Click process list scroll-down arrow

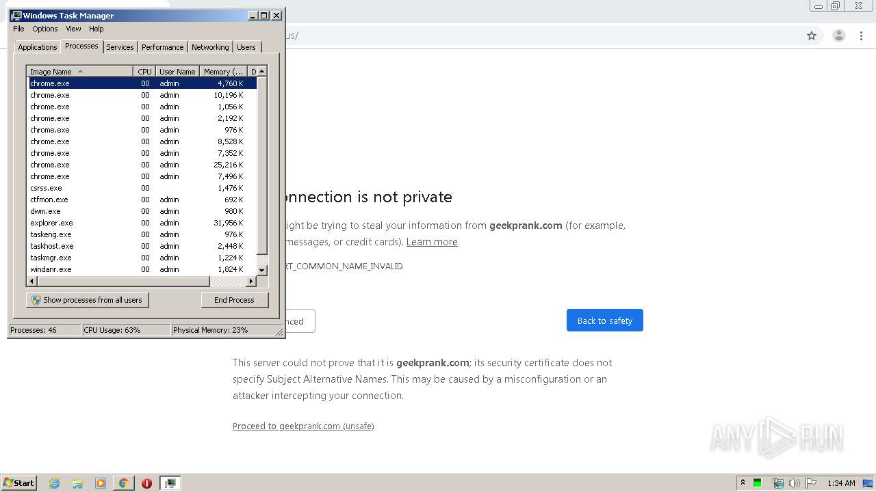tap(262, 271)
